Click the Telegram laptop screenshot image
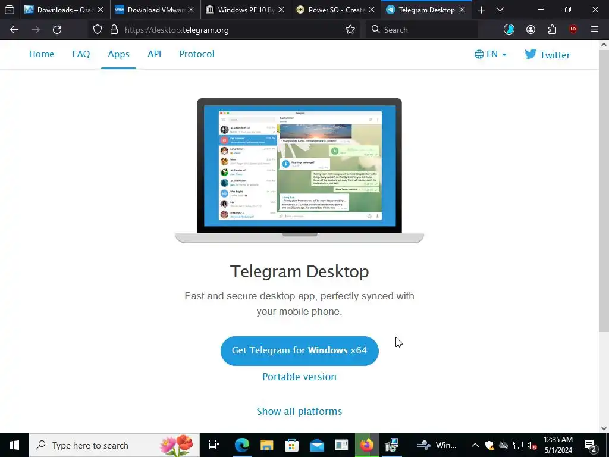609x457 pixels. click(x=300, y=170)
